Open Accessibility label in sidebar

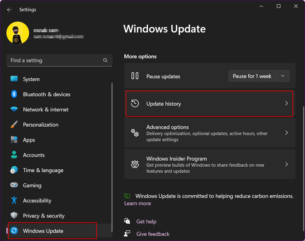pyautogui.click(x=37, y=201)
